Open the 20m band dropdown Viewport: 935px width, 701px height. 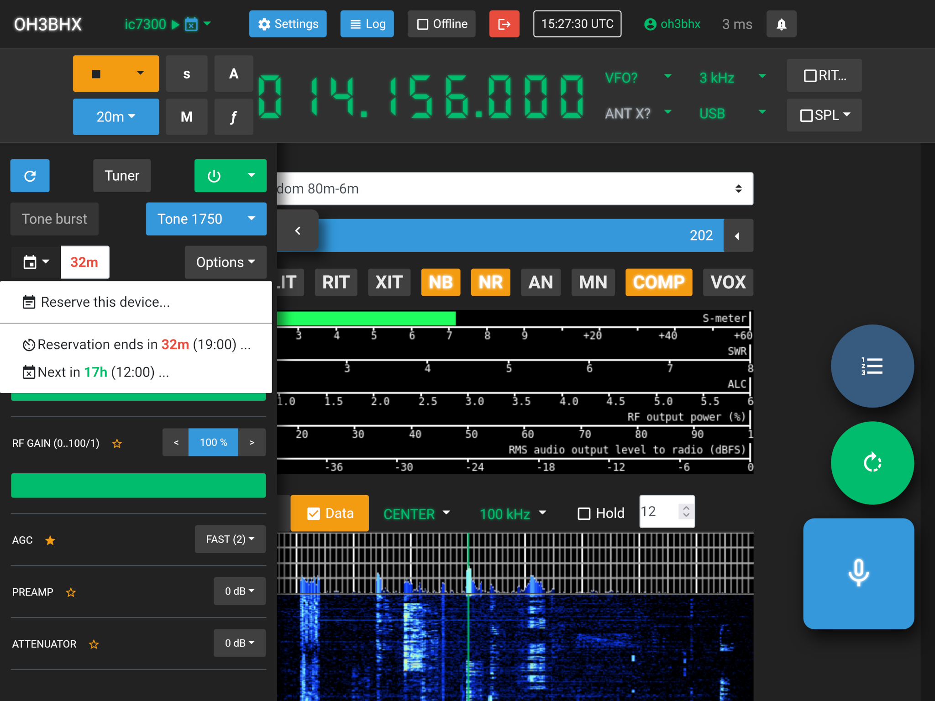tap(116, 117)
